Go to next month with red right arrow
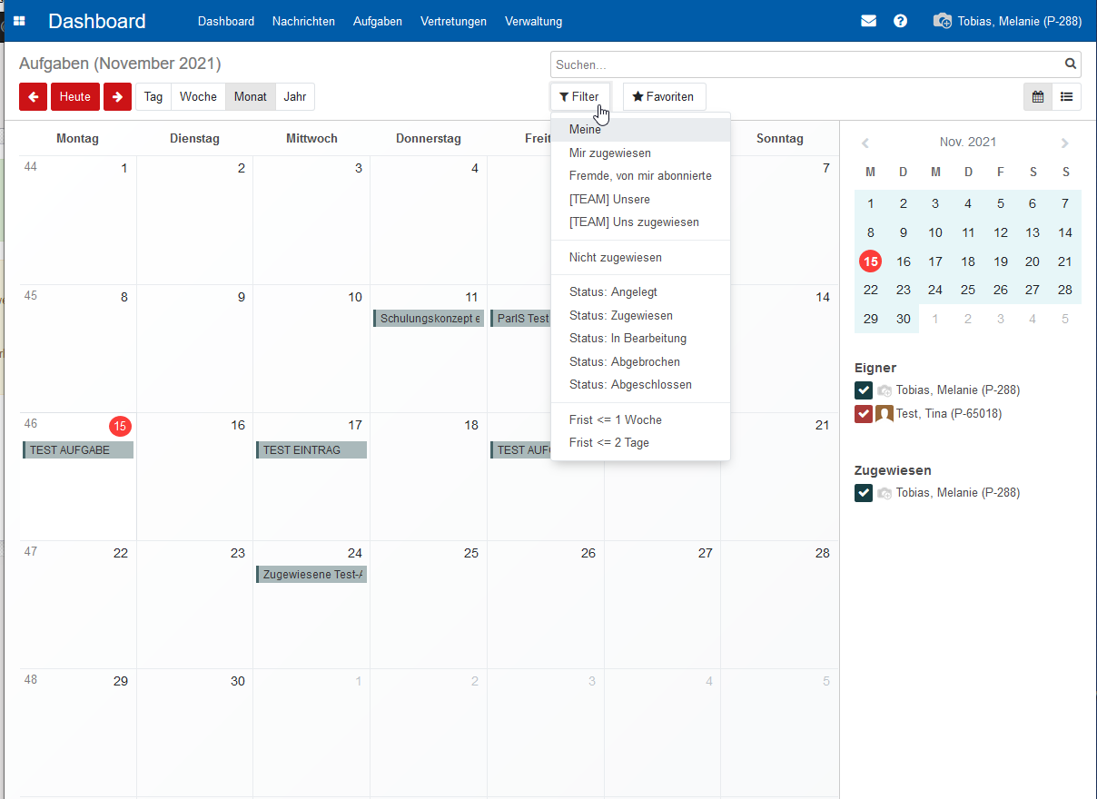The image size is (1097, 799). [x=117, y=96]
